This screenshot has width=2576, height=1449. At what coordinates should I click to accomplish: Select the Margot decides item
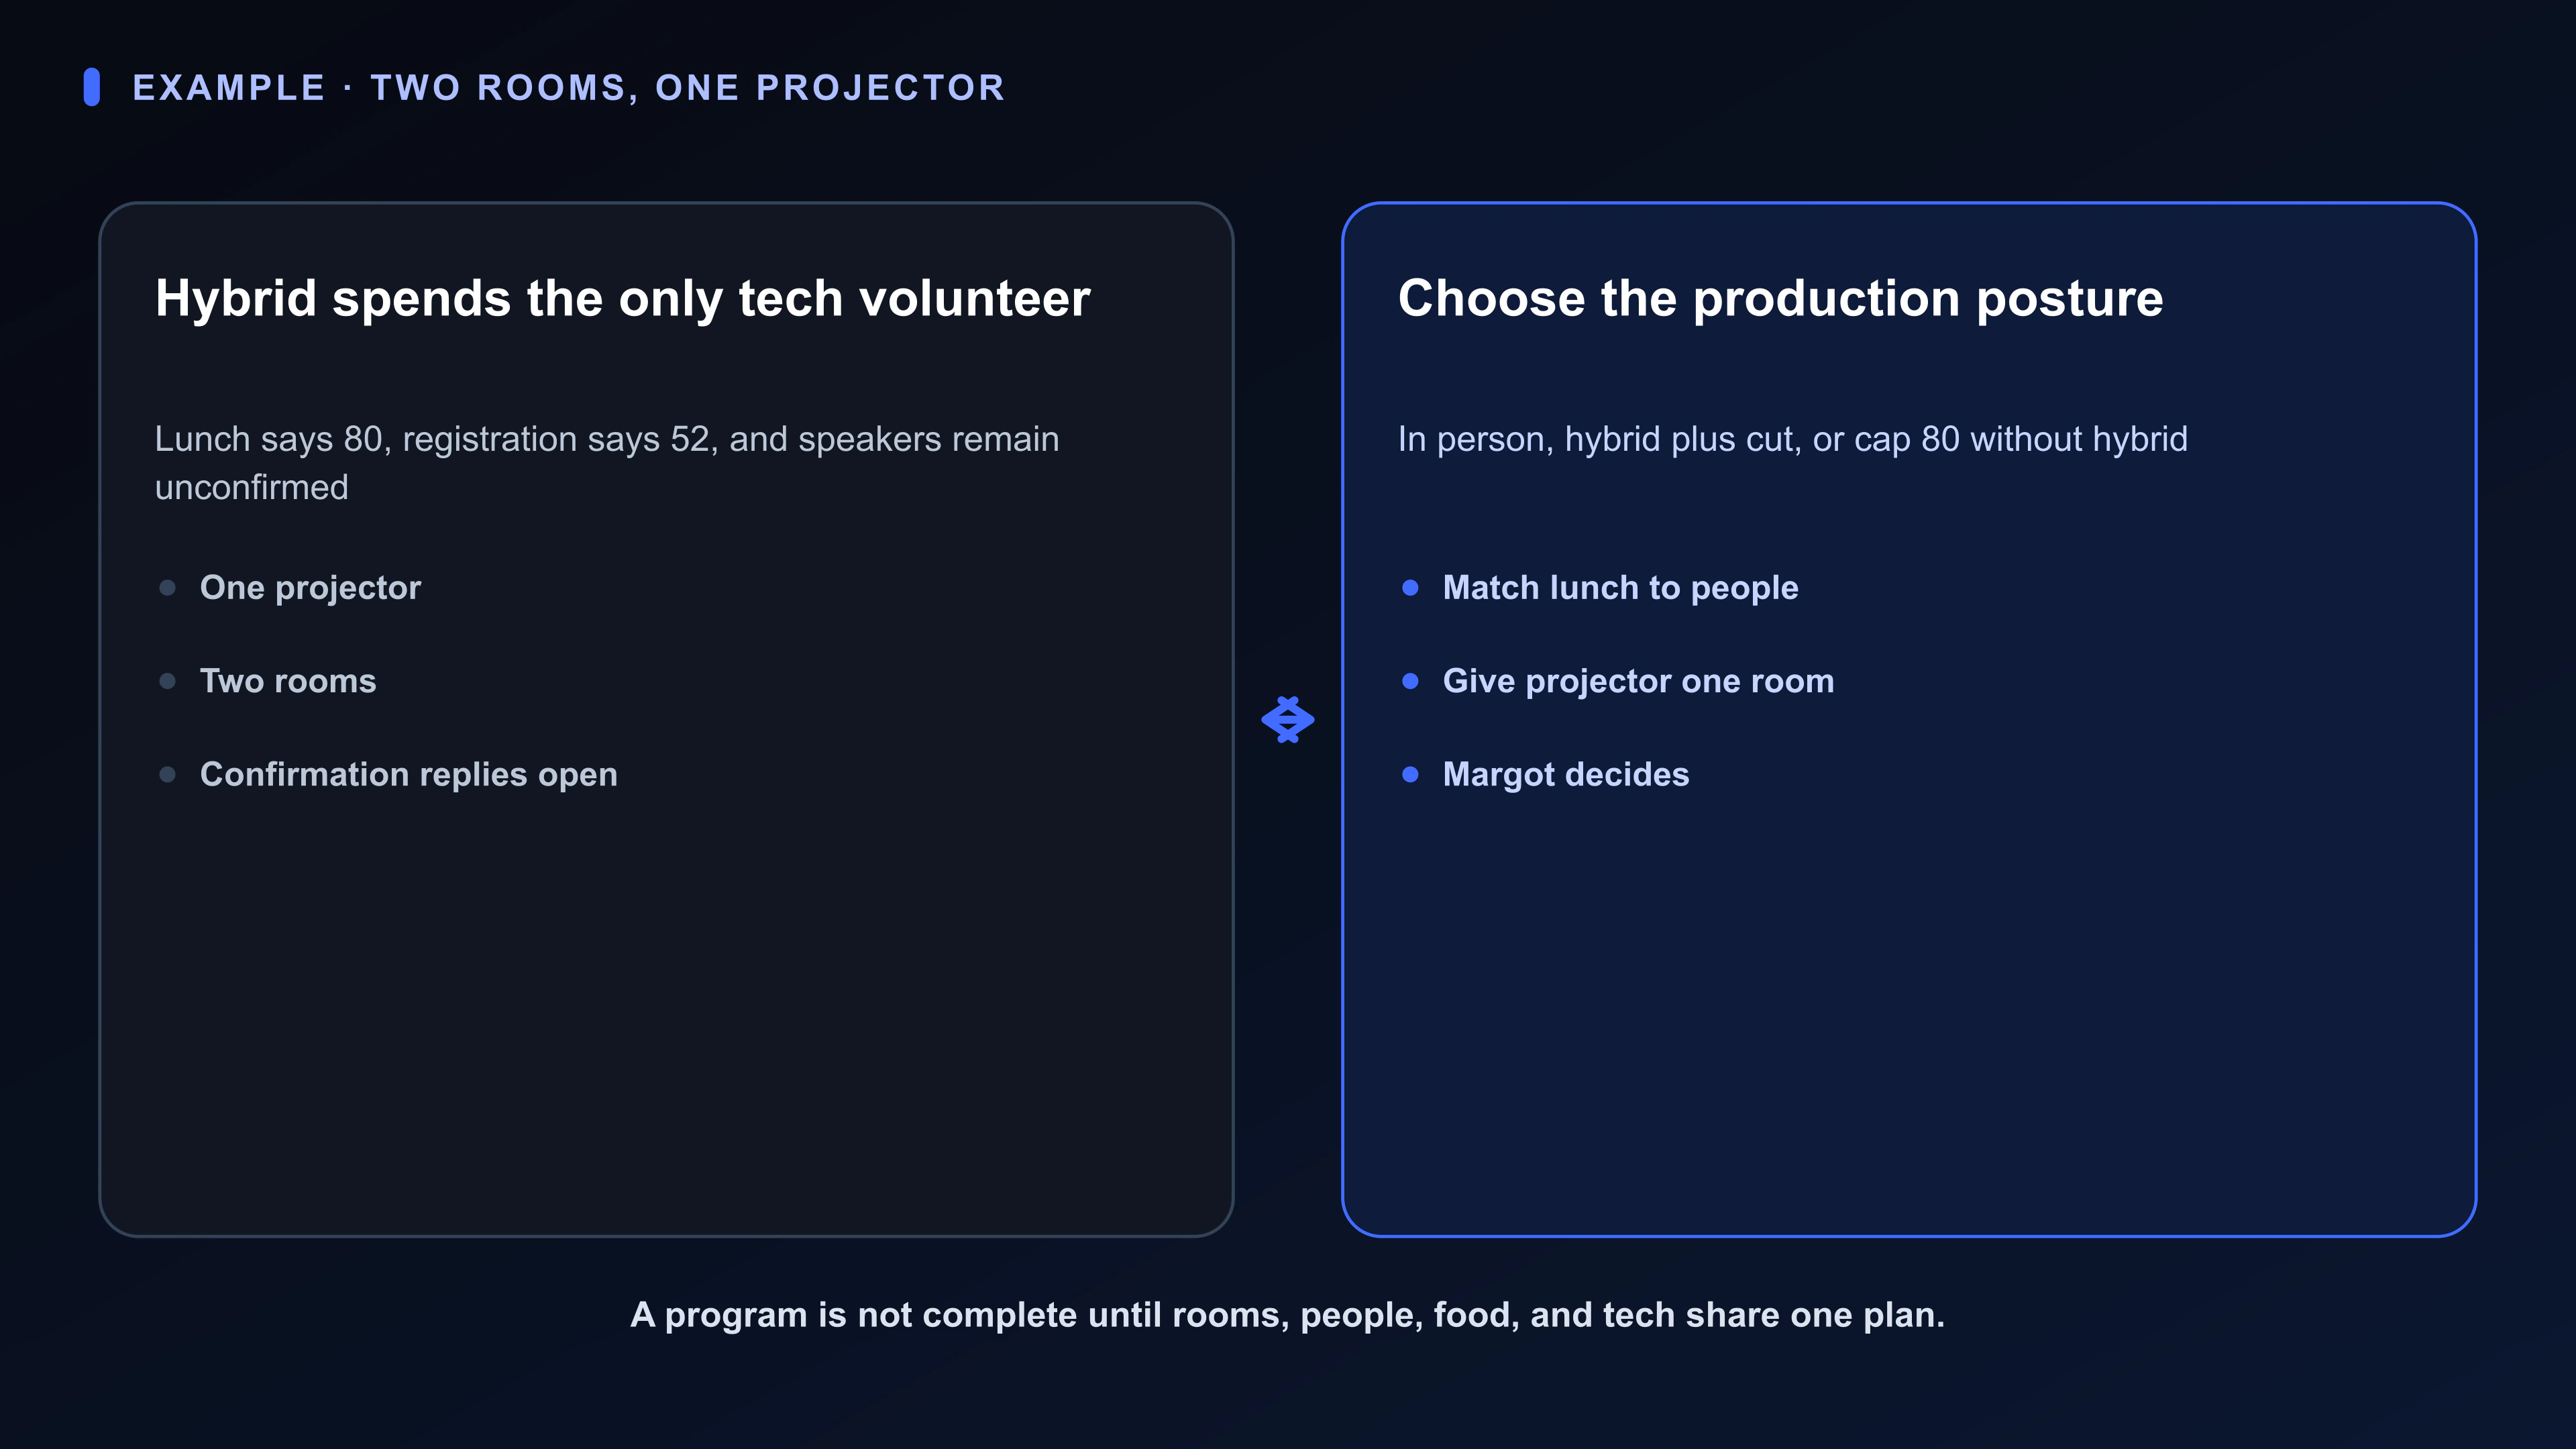pyautogui.click(x=1565, y=775)
